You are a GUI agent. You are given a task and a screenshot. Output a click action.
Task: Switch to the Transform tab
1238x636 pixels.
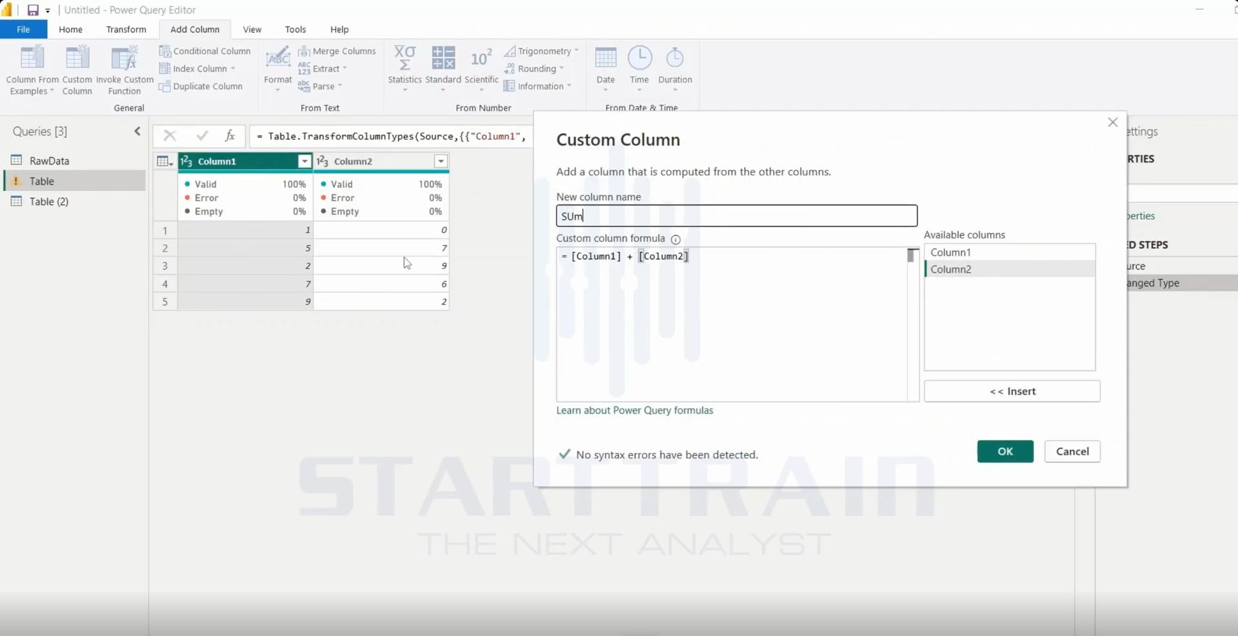click(x=126, y=29)
